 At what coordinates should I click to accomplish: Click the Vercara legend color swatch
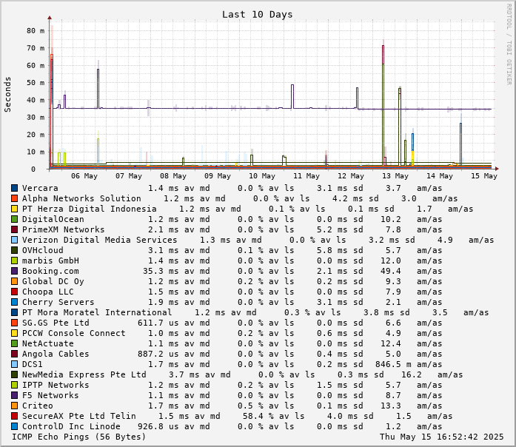tap(14, 188)
